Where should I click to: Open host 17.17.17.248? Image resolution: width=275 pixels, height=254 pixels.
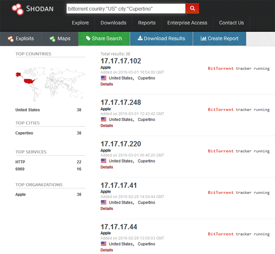coord(121,102)
